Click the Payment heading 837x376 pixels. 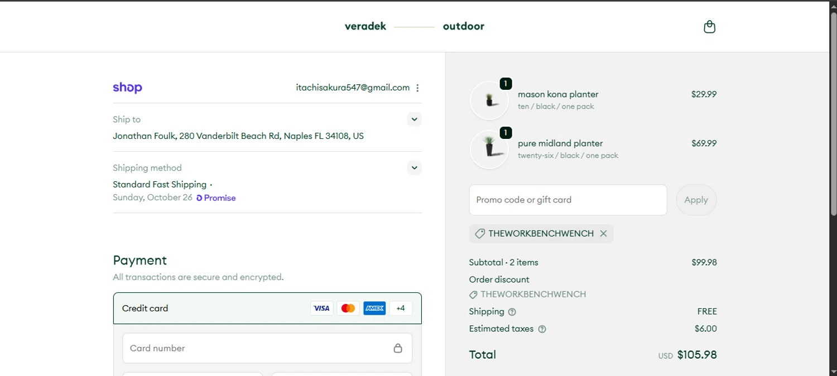139,261
